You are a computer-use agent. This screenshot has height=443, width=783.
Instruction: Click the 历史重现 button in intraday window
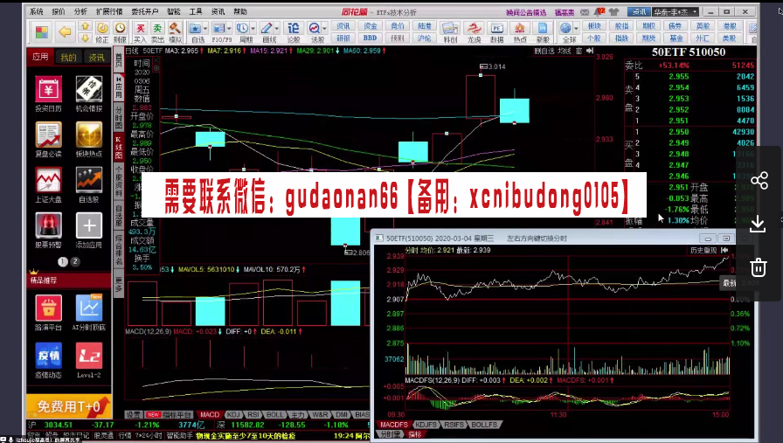[703, 250]
